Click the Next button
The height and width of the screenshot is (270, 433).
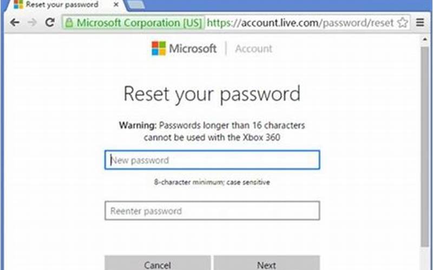(x=267, y=263)
